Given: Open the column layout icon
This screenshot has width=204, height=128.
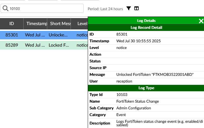Looking at the screenshot, I should click(x=136, y=9).
